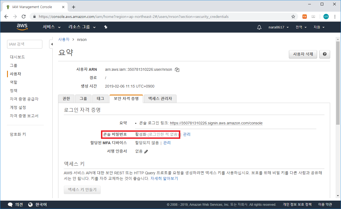Copy the user ARN with the copy icon
Image resolution: width=341 pixels, height=209 pixels.
[177, 70]
